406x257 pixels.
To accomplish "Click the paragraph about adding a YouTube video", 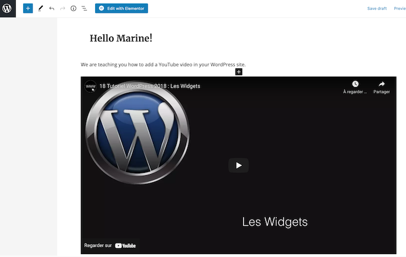I will point(163,64).
